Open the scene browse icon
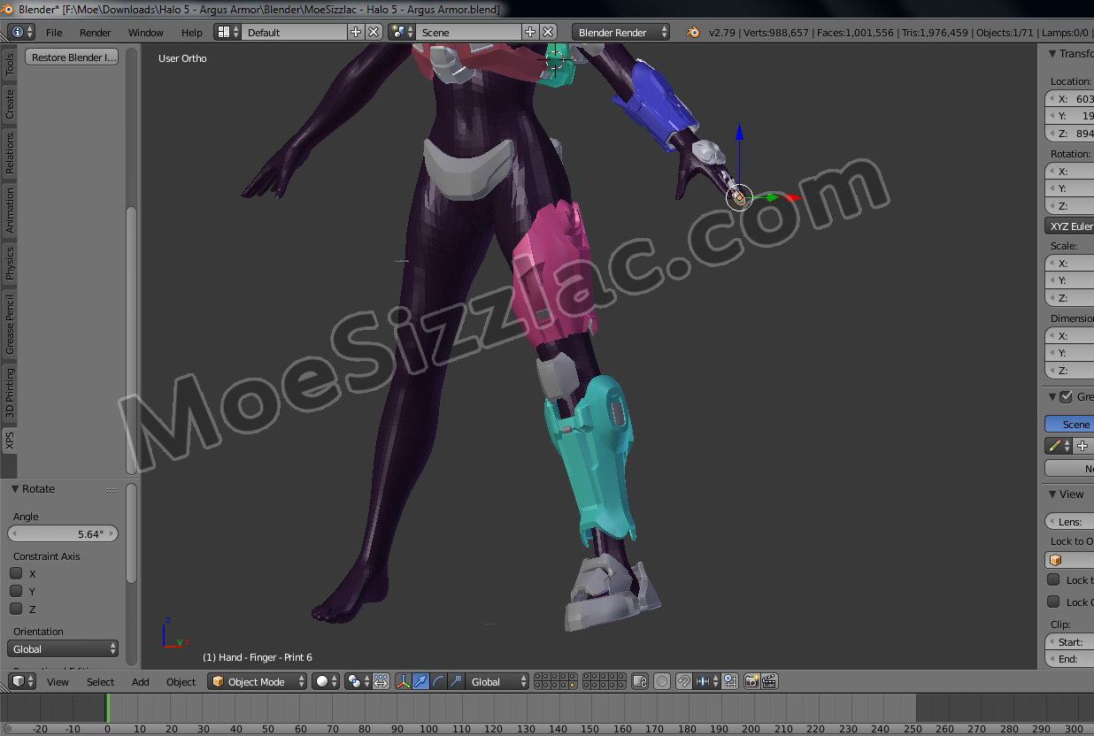Image resolution: width=1094 pixels, height=736 pixels. (x=402, y=32)
